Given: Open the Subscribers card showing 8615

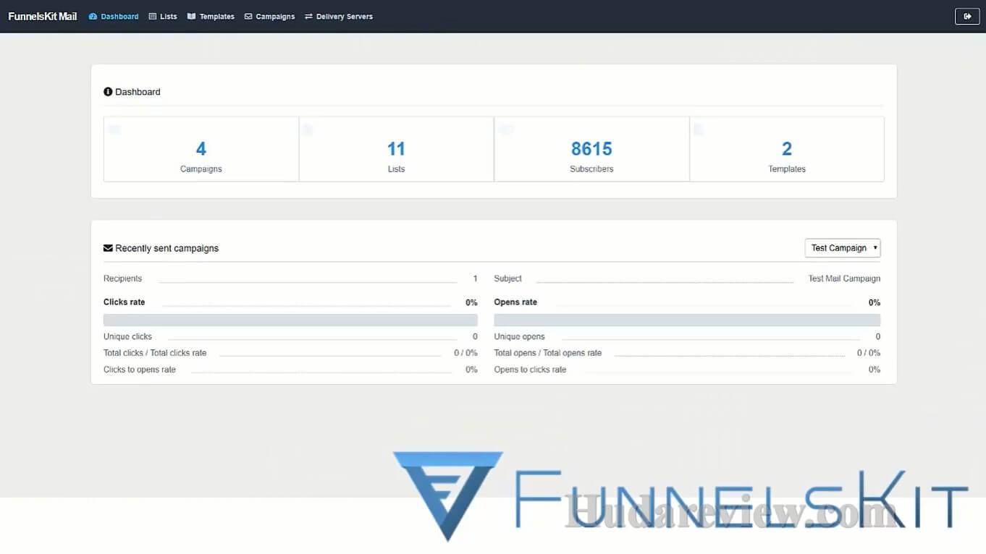Looking at the screenshot, I should click(591, 149).
